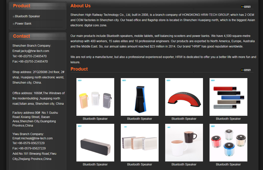This screenshot has height=170, width=263.
Task: View the stacked colorful bar speakers image
Action: (228, 97)
